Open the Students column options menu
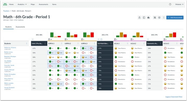187x101 pixels. click(x=27, y=44)
